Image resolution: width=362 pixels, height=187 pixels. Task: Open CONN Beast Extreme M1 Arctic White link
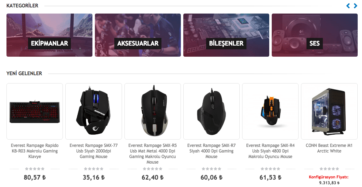coord(329,148)
